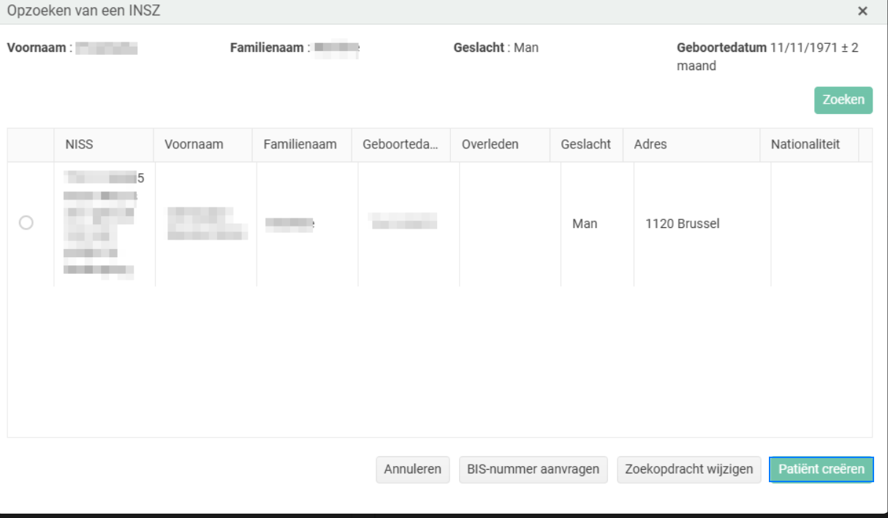
Task: Sort by the Voornaam column header
Action: click(x=194, y=145)
